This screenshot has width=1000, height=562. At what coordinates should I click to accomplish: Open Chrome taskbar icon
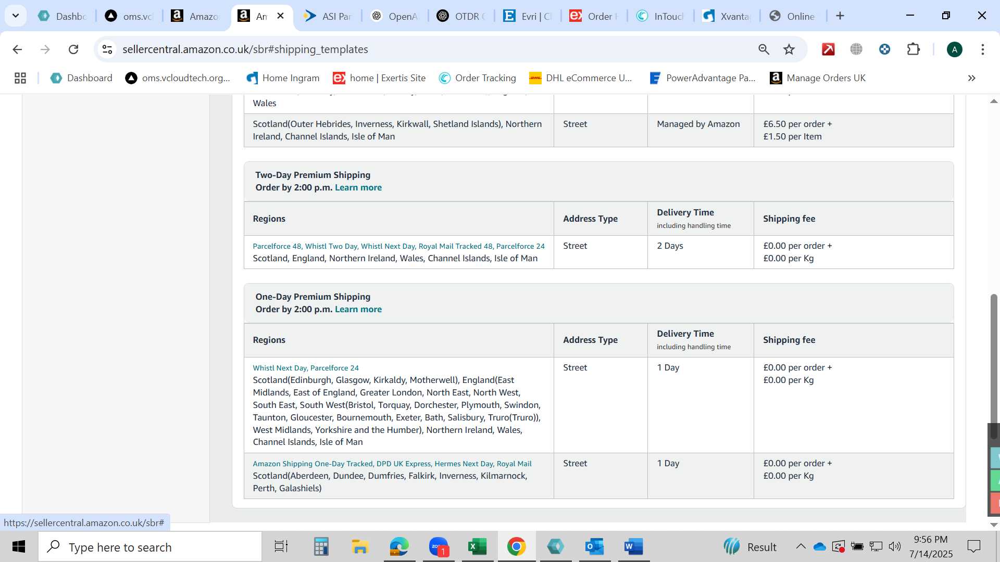pos(516,547)
